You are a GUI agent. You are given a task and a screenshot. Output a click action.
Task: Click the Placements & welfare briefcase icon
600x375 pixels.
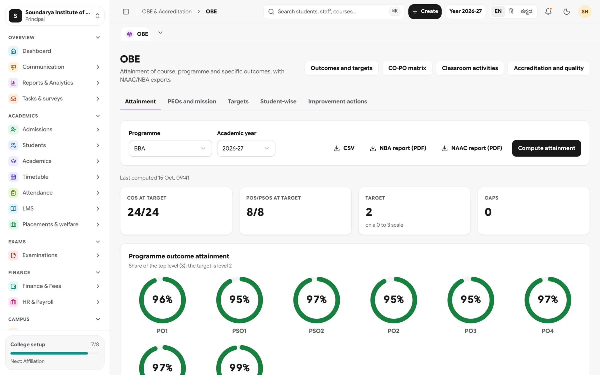point(13,224)
